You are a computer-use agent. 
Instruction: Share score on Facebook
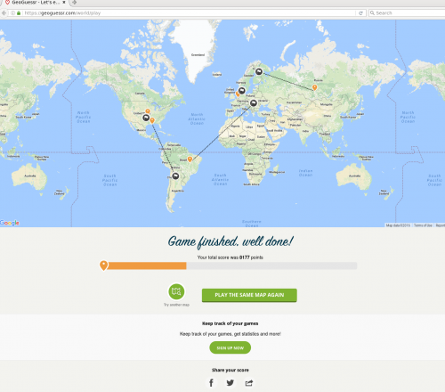(x=211, y=383)
